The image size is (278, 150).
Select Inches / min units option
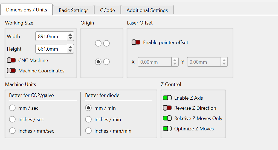tap(88, 120)
